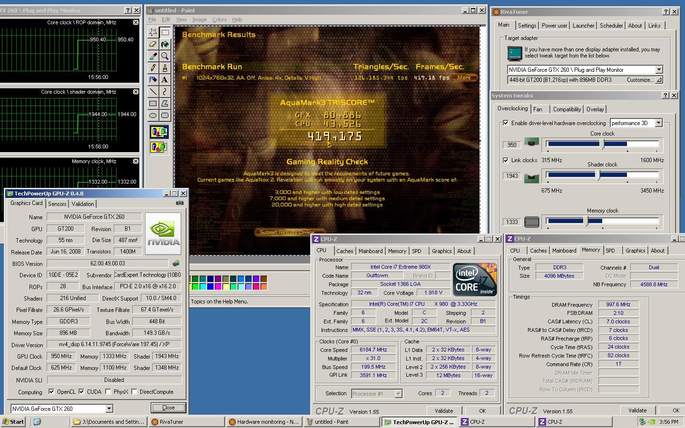
Task: Click the Close button in GPU-Z
Action: (x=168, y=408)
